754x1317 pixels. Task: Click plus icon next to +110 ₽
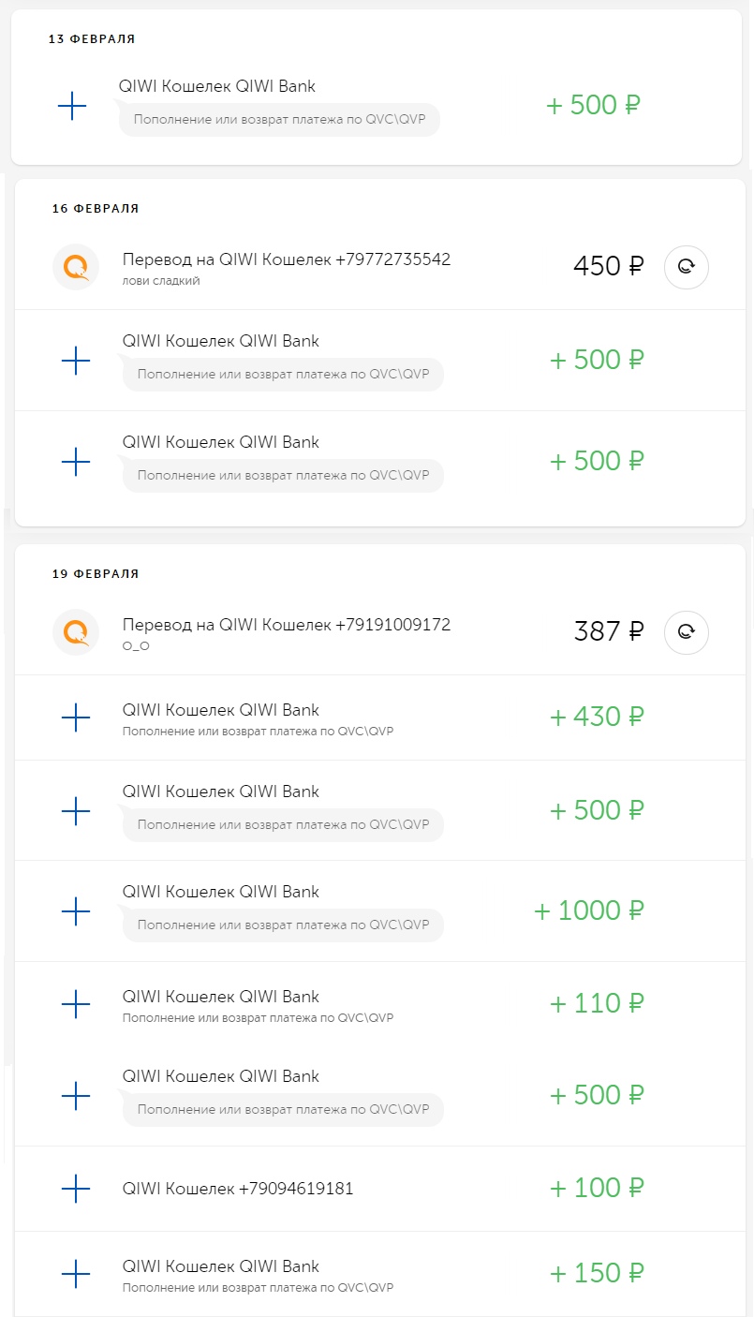point(76,1004)
